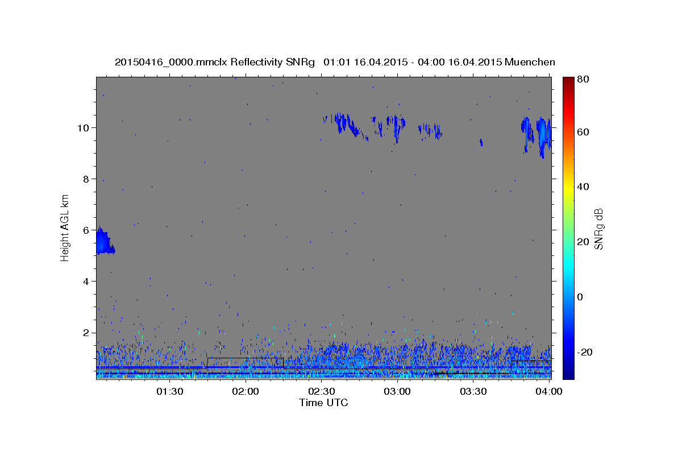This screenshot has width=682, height=455.
Task: Click the colorbar value 20 (positive)
Action: (583, 242)
